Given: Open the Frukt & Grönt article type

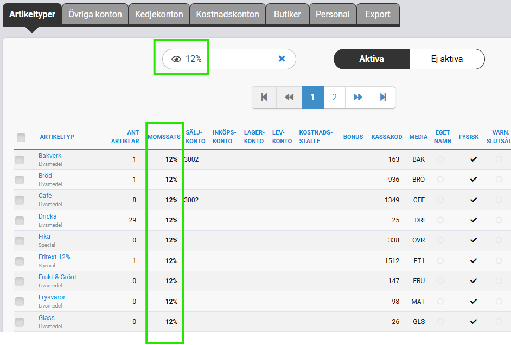Looking at the screenshot, I should tap(58, 277).
